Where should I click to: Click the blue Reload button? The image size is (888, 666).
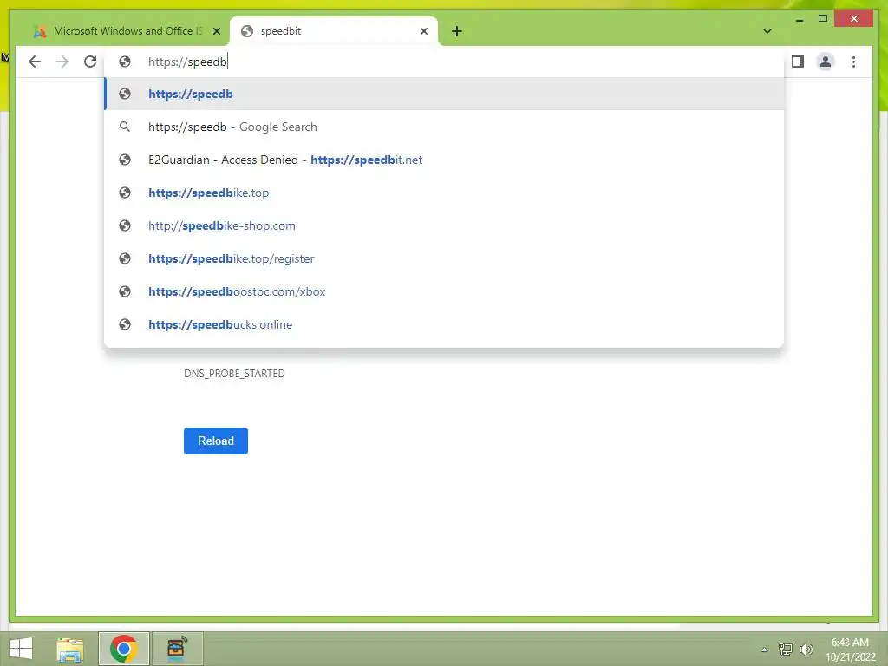(216, 441)
